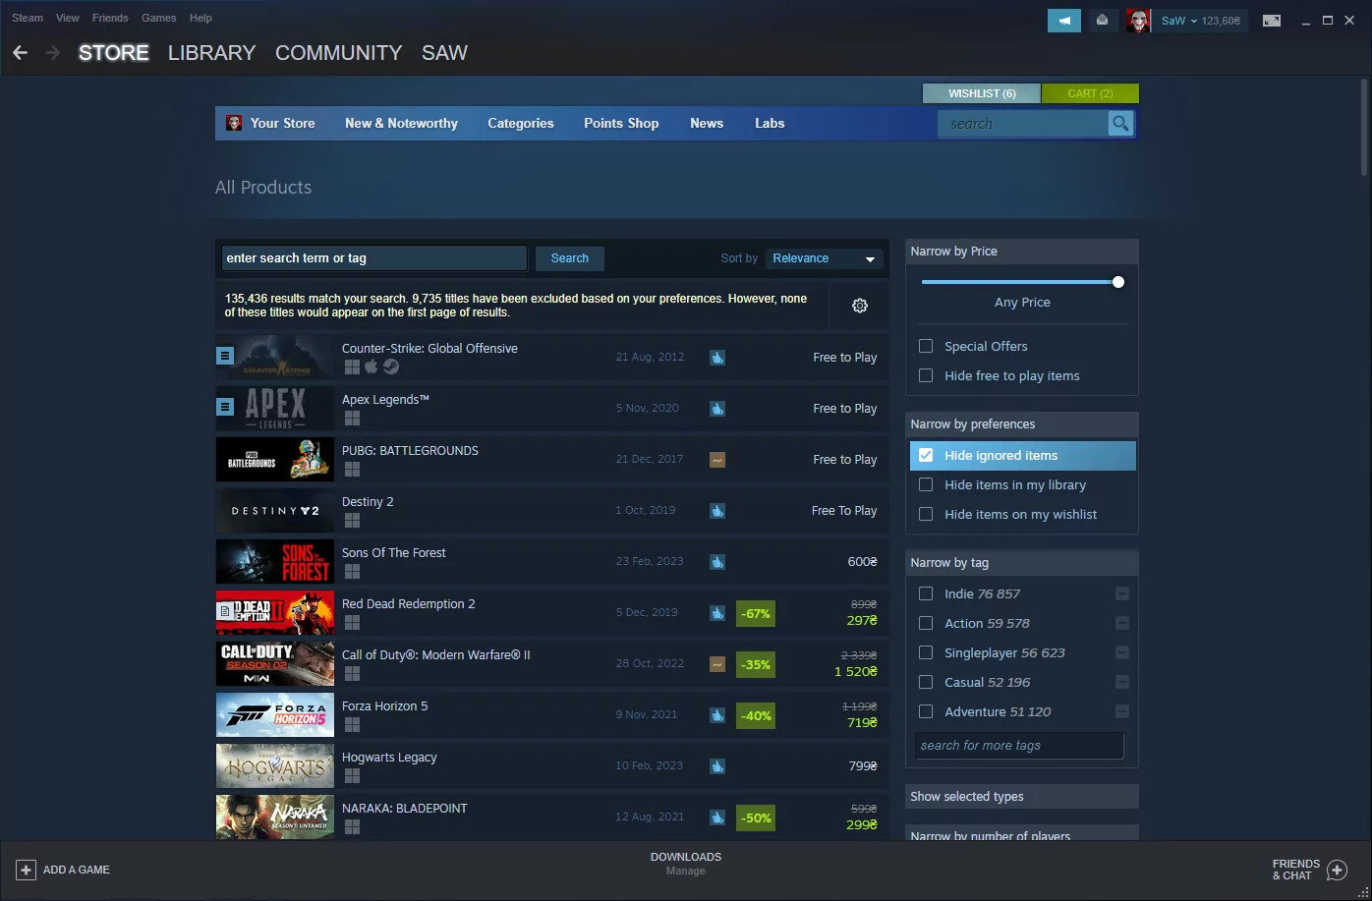Click the Add a Game plus icon
1372x901 pixels.
pyautogui.click(x=27, y=870)
